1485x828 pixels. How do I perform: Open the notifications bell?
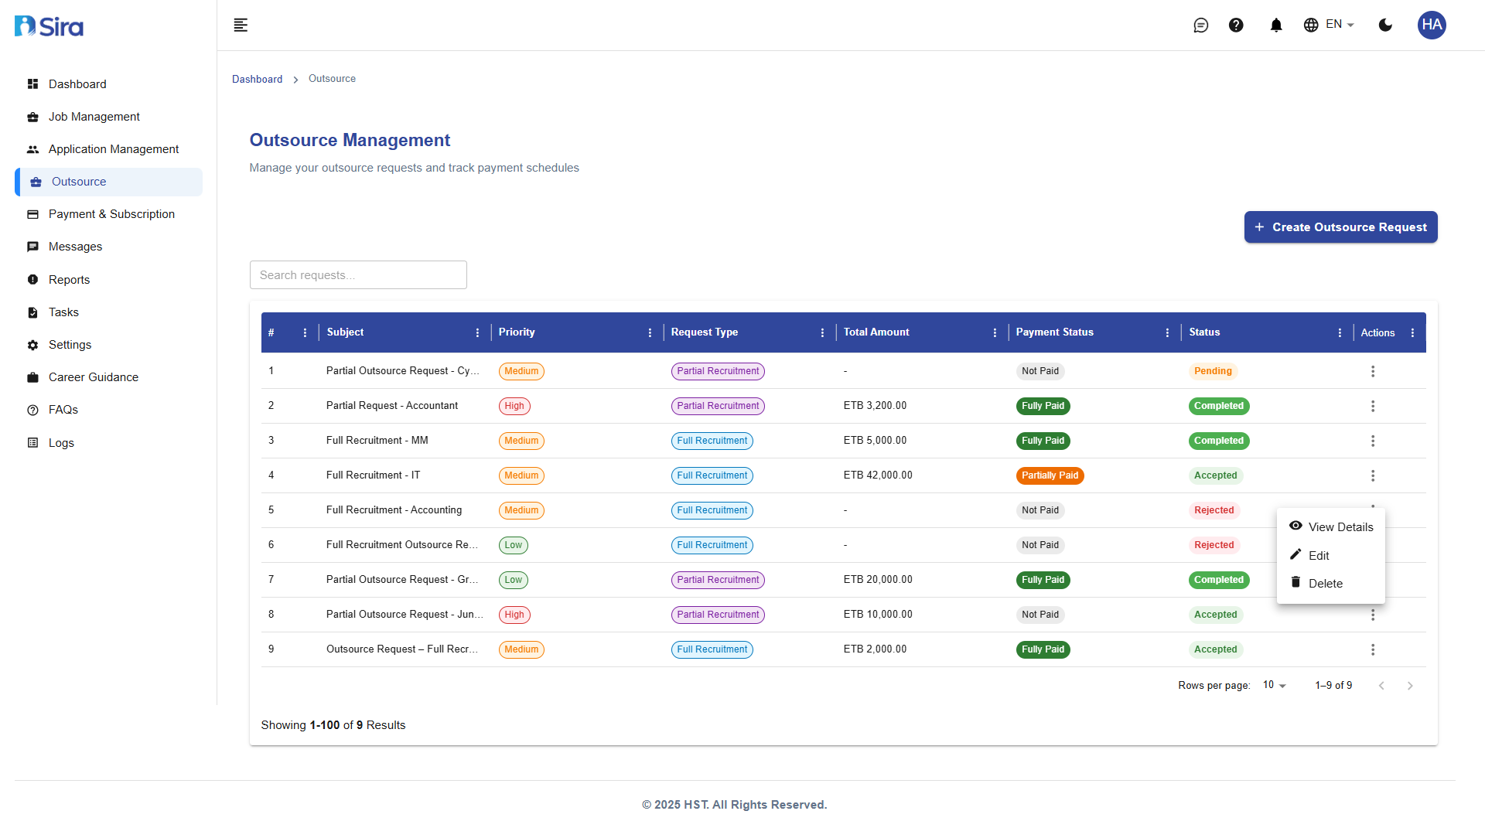coord(1276,26)
